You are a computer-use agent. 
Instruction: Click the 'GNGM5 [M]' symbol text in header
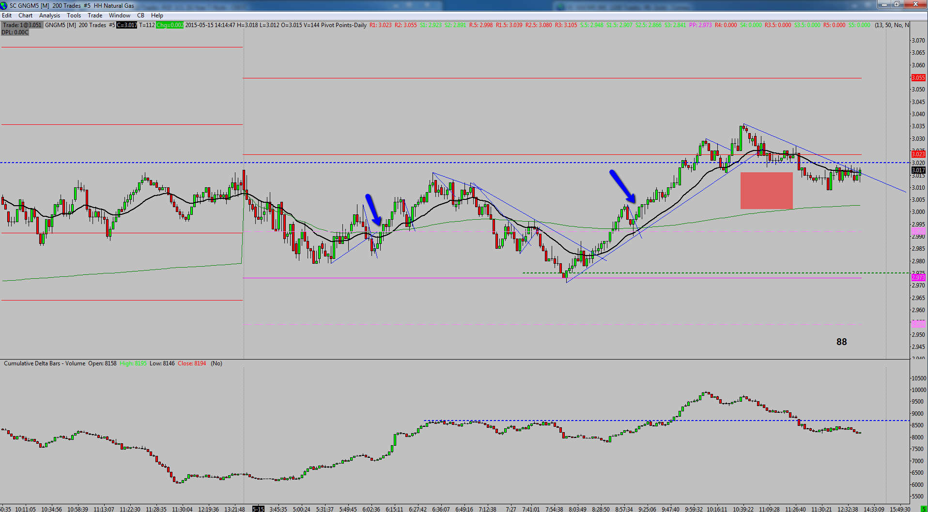coord(61,25)
